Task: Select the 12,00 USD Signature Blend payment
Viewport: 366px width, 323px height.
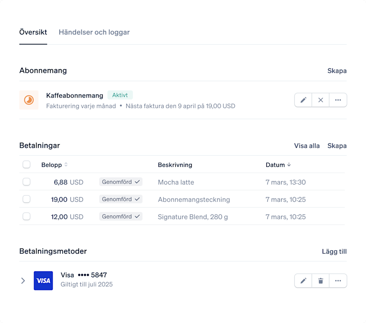Action: click(26, 216)
